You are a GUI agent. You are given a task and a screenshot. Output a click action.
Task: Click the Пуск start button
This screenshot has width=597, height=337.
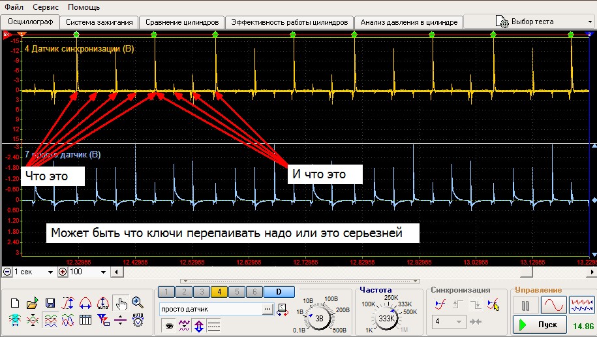pos(540,325)
